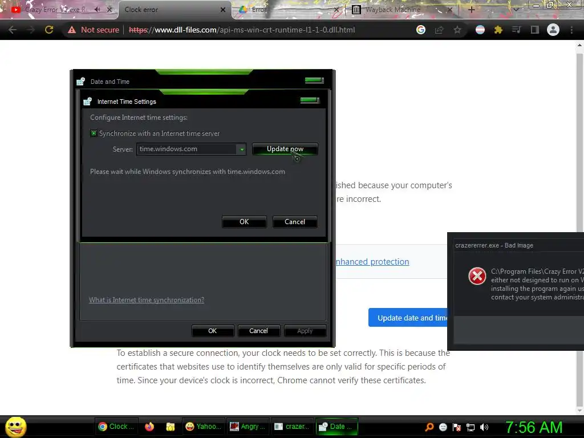584x438 pixels.
Task: Switch to the Google Drive Error tab
Action: click(289, 10)
